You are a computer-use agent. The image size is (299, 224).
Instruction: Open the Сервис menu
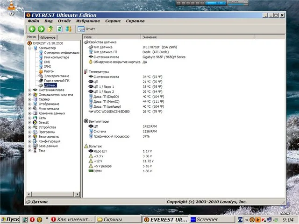click(x=113, y=21)
